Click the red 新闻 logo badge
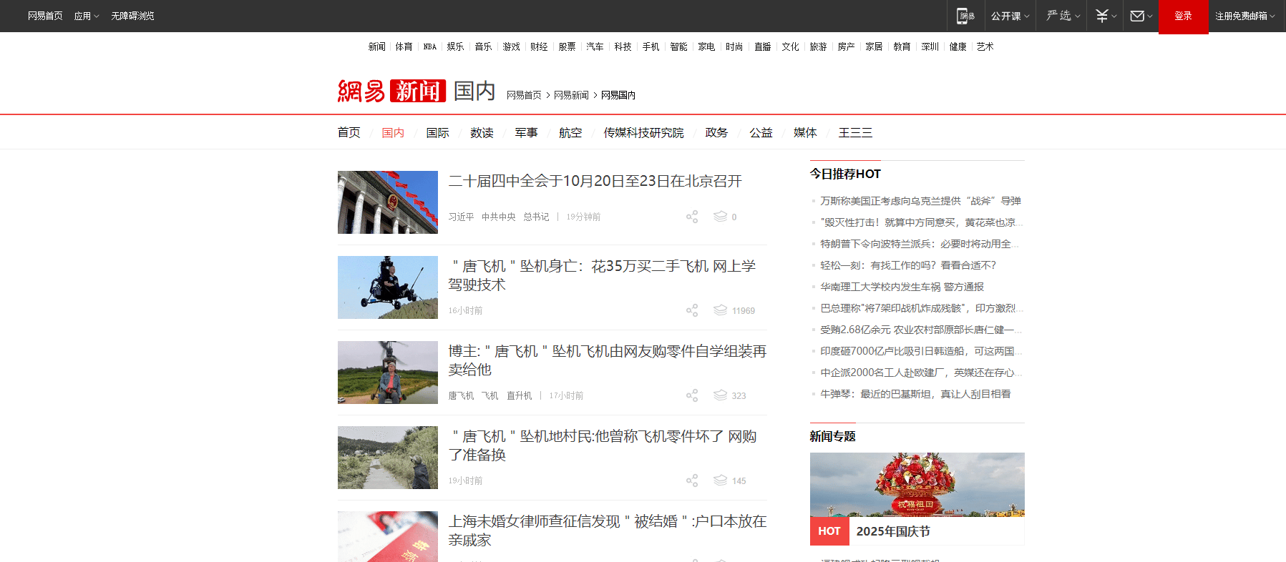This screenshot has width=1286, height=562. (418, 91)
